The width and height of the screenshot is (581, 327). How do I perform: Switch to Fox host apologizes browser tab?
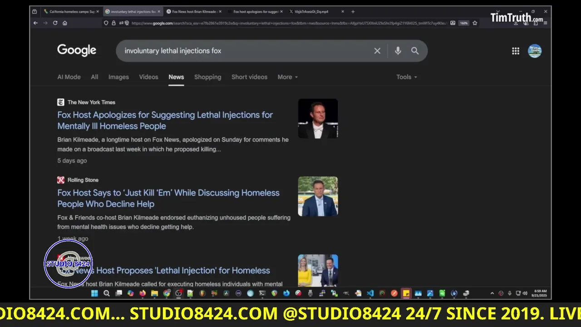coord(254,11)
